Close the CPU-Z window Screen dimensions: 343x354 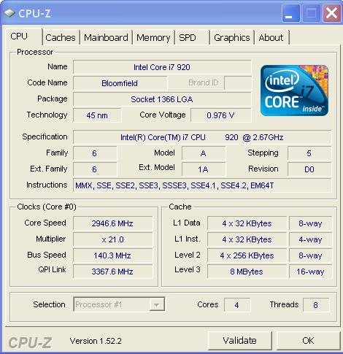[x=332, y=13]
